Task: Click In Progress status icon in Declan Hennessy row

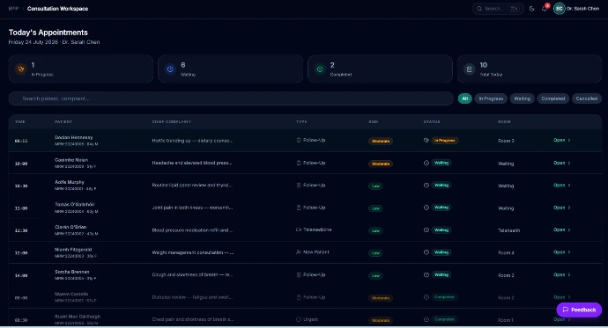Action: 426,141
